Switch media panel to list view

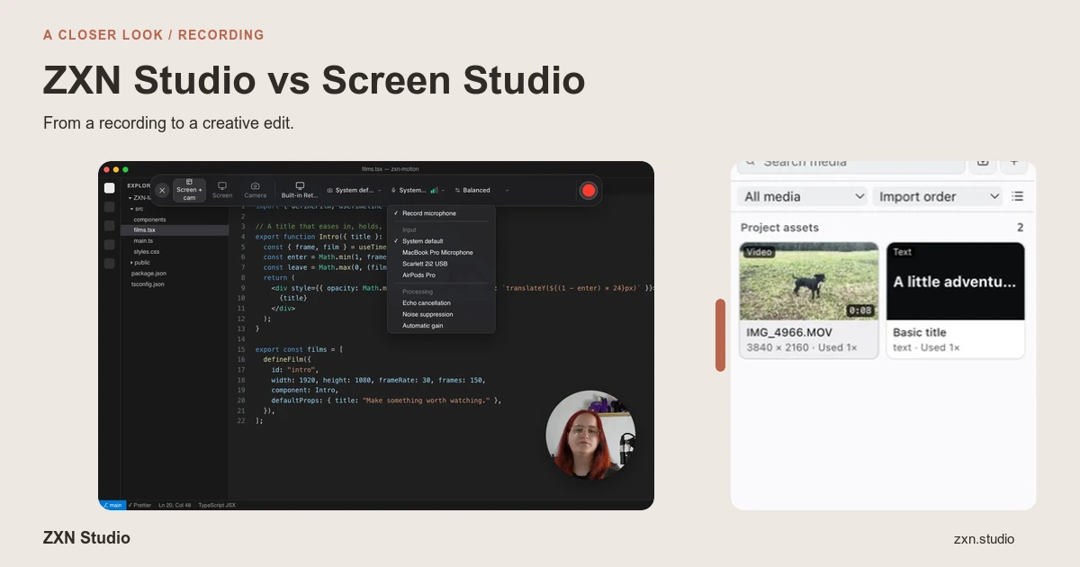click(x=1017, y=196)
